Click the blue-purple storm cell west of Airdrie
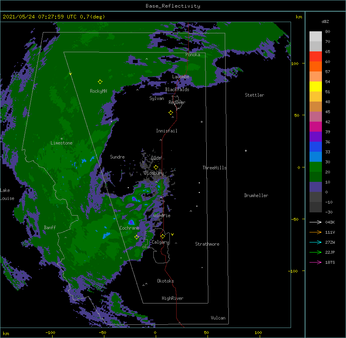Image resolution: width=346 pixels, height=338 pixels. pyautogui.click(x=134, y=199)
